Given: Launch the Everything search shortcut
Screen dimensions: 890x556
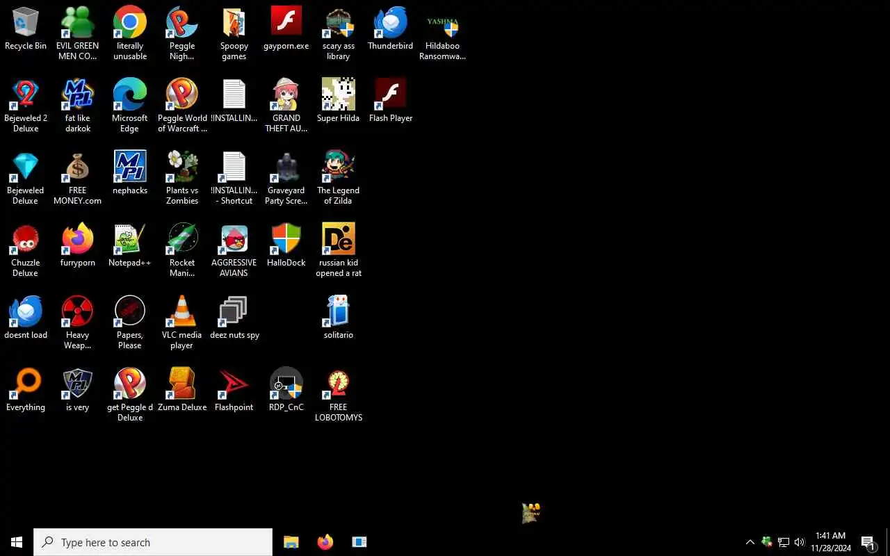Looking at the screenshot, I should pyautogui.click(x=26, y=391).
